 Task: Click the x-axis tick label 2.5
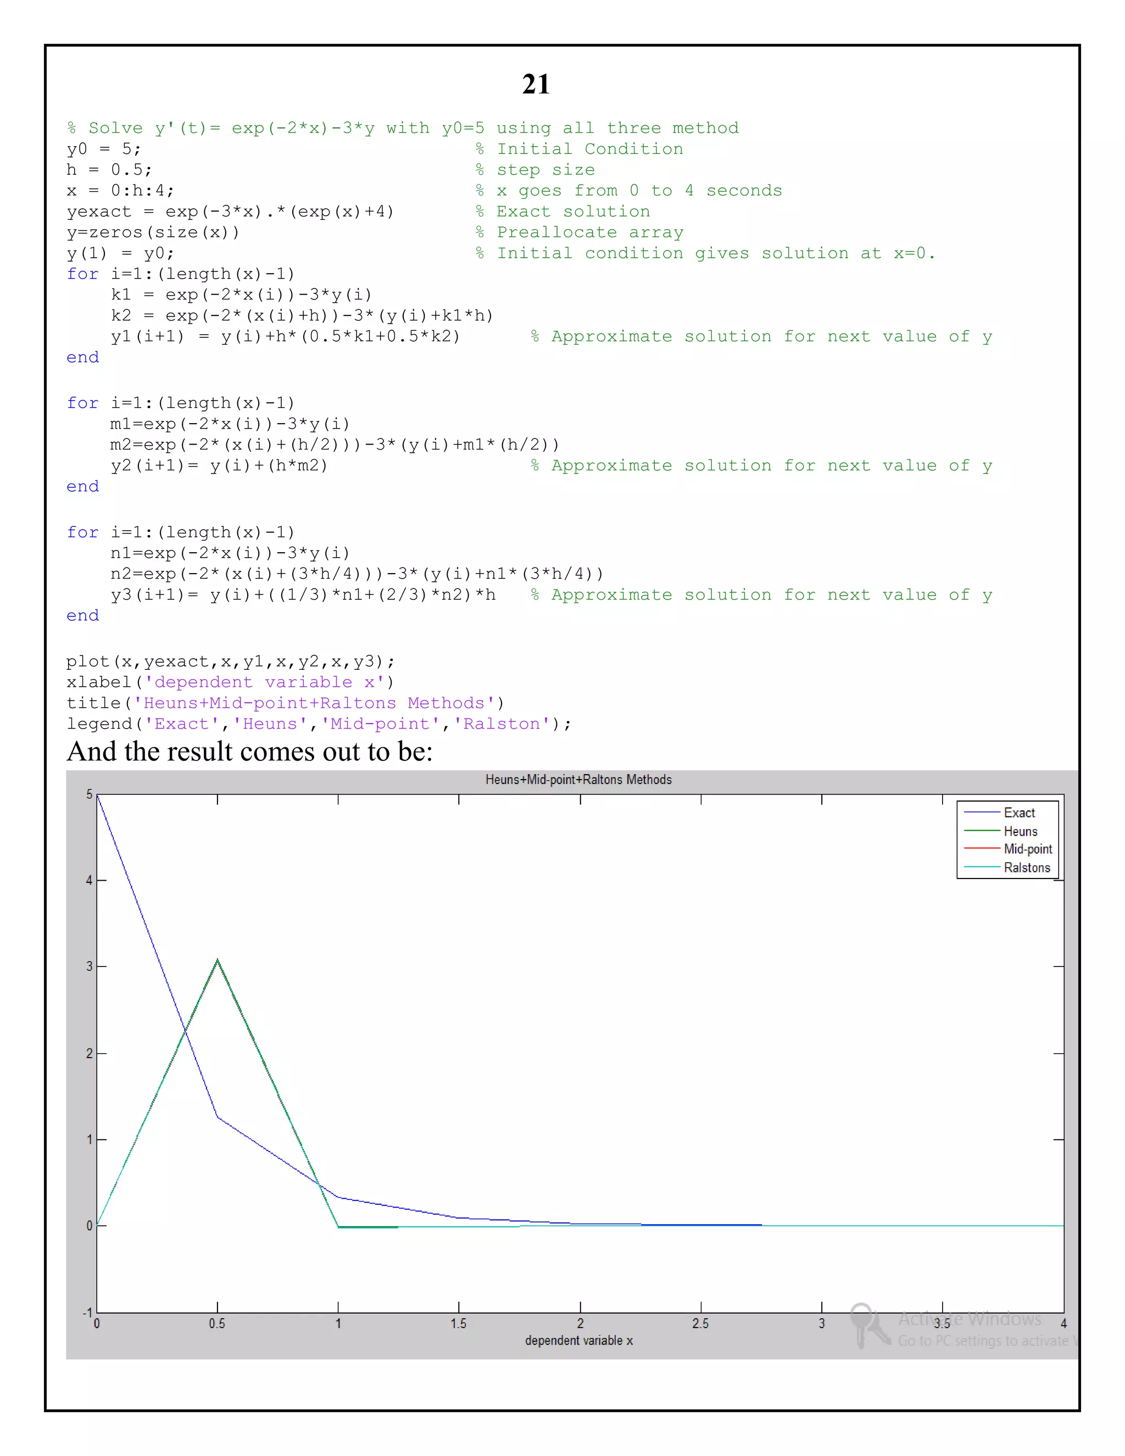(700, 1324)
